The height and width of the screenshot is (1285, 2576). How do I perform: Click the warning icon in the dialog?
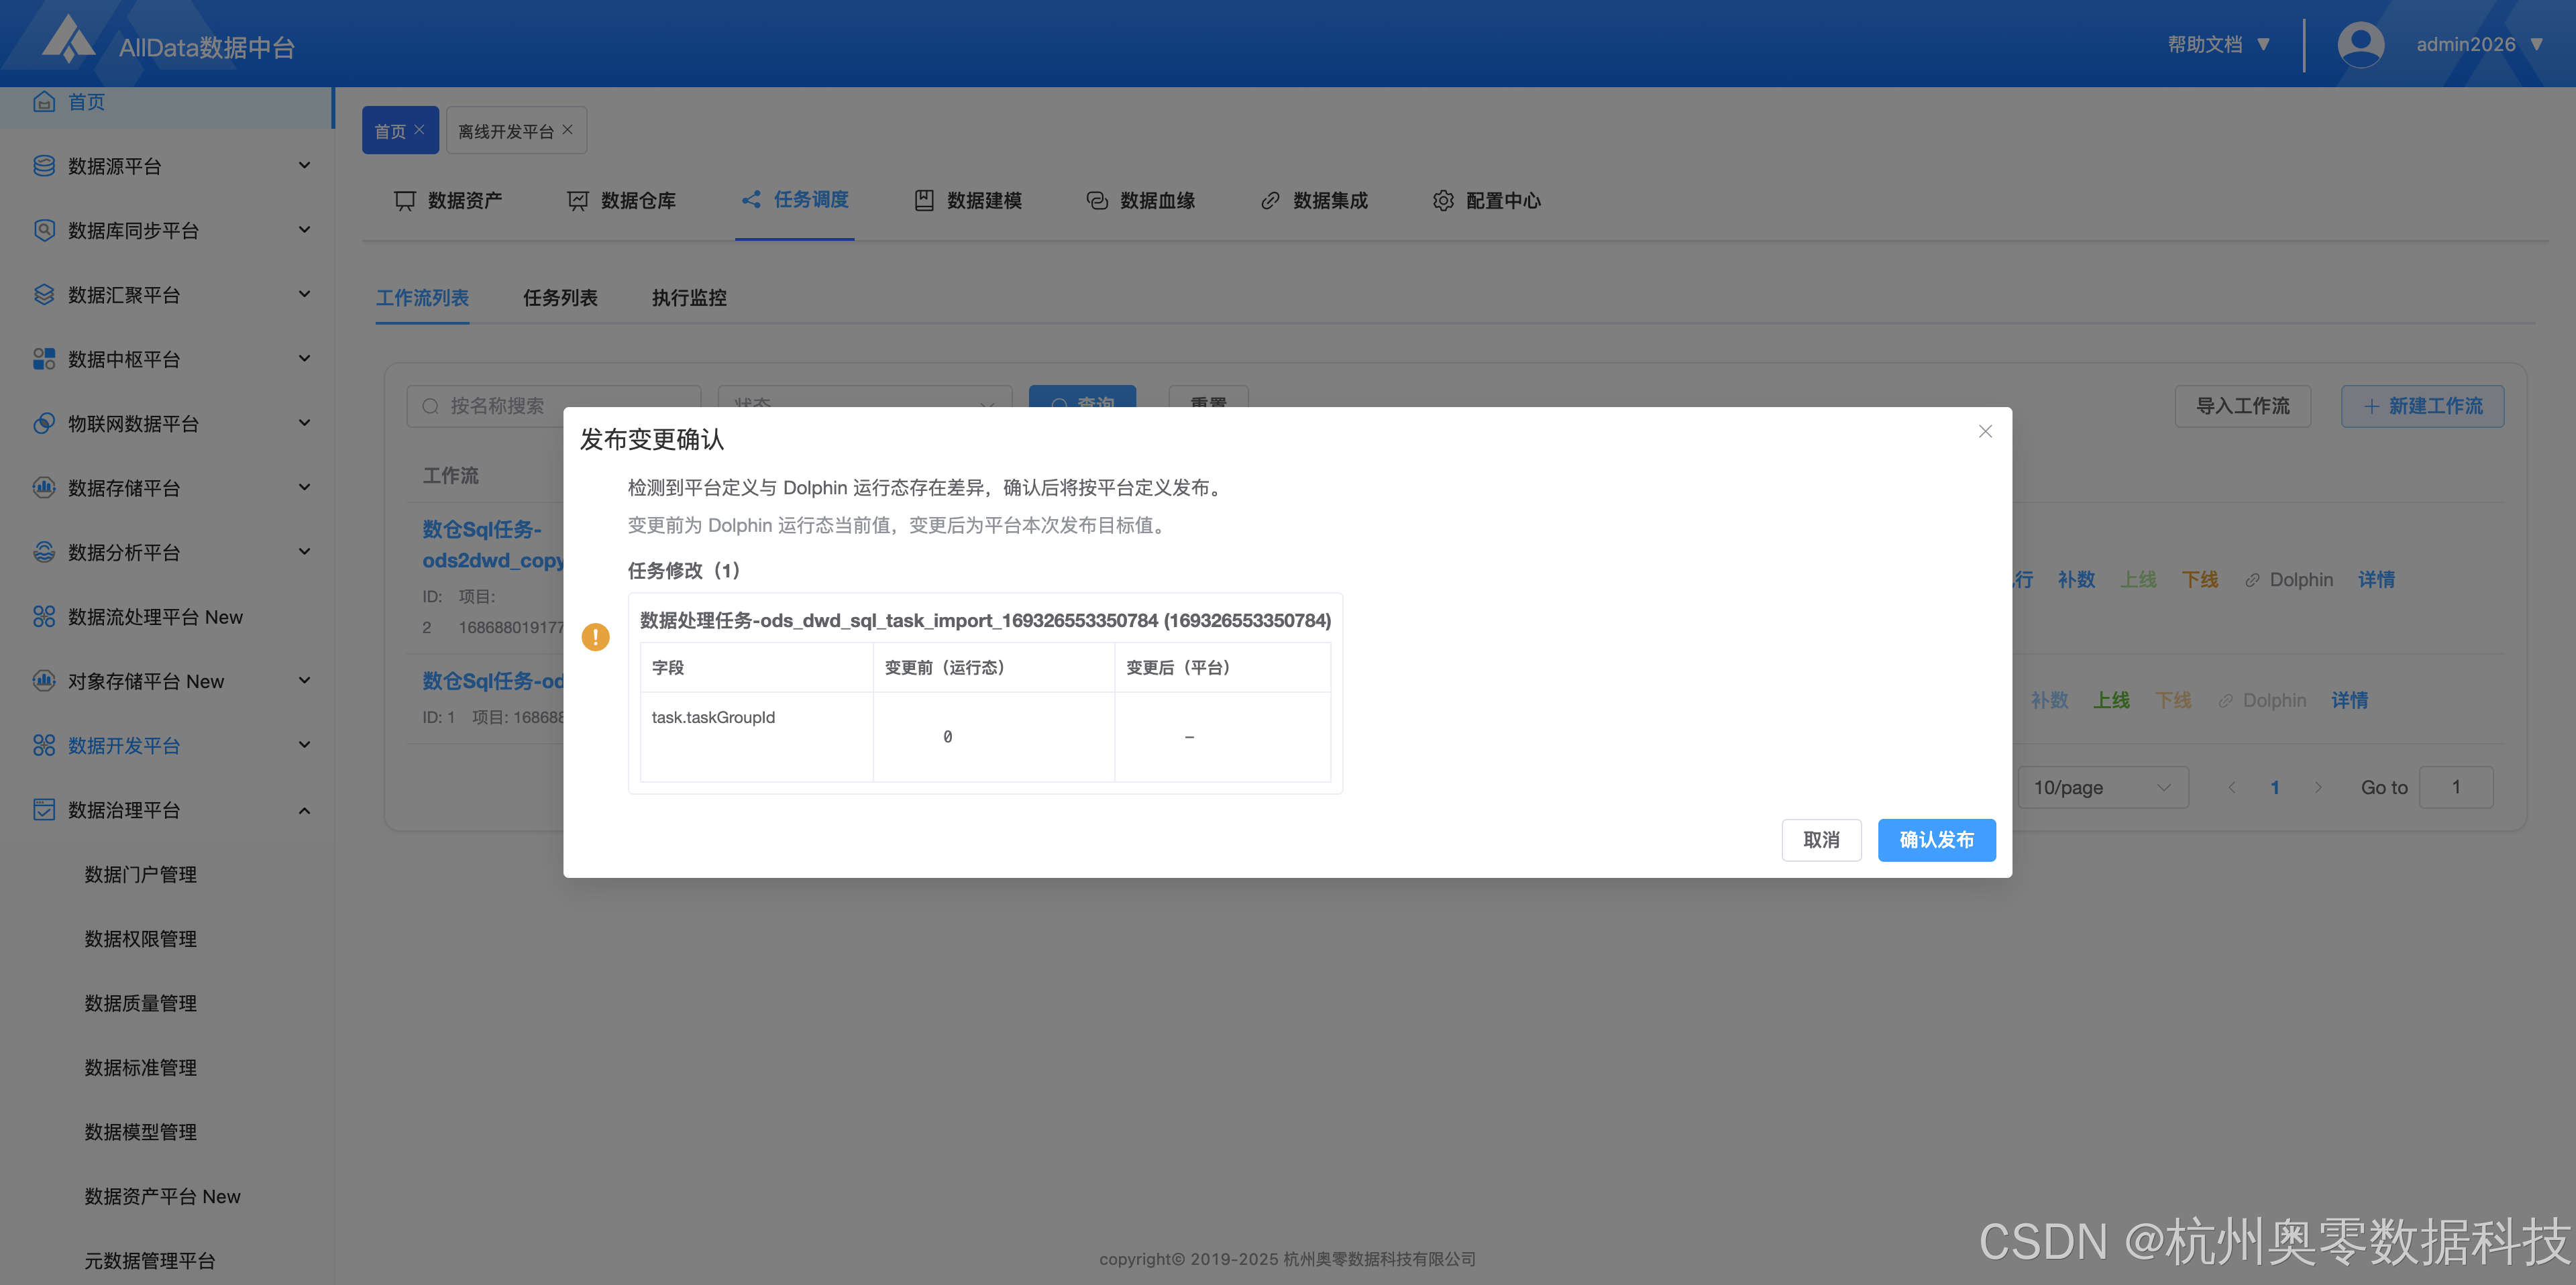[596, 637]
